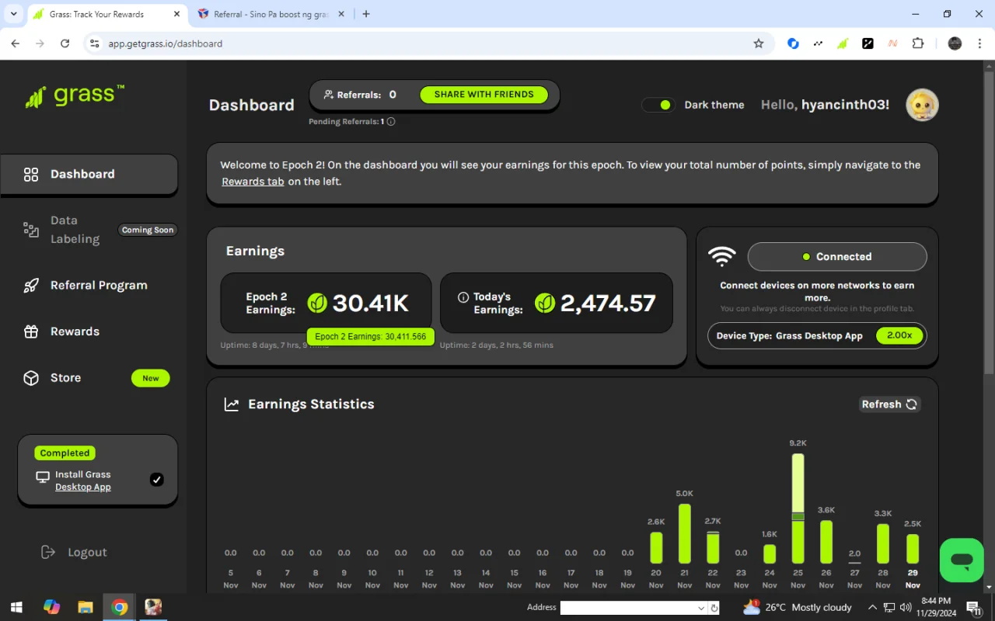Click the Coming Soon badge
Viewport: 995px width, 621px height.
point(148,230)
